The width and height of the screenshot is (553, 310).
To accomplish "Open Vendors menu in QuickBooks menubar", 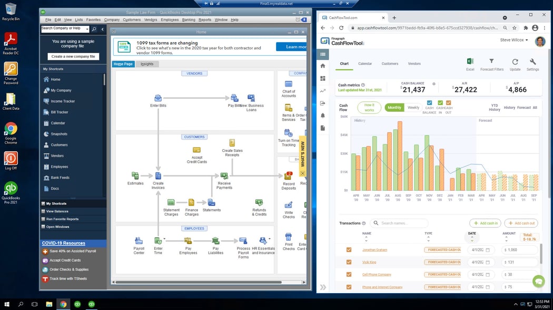I will (151, 20).
